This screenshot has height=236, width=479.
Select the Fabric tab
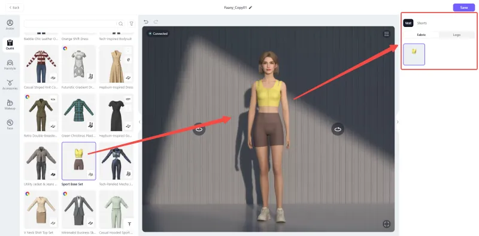[422, 35]
